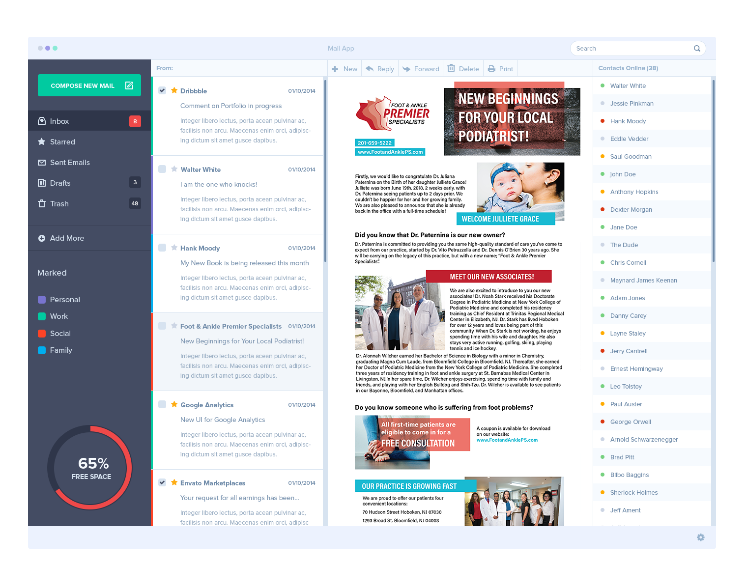Click the Forward arrow icon

[406, 69]
